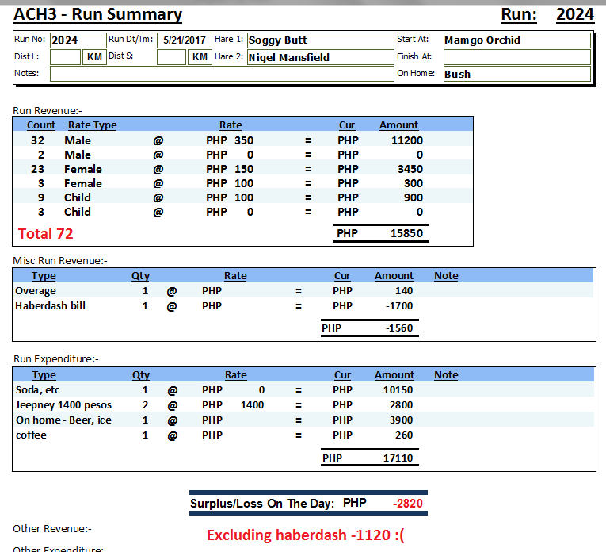Select the Jeepney 1400 pesos expenditure entry

[63, 405]
